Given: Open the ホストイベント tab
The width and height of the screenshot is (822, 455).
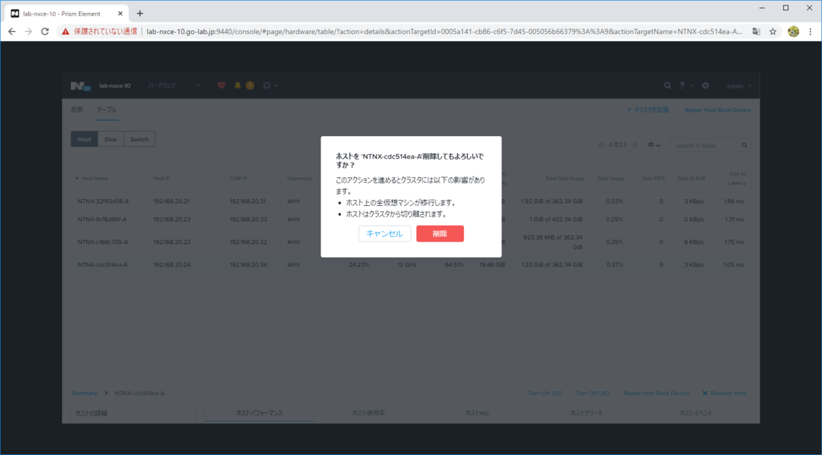Looking at the screenshot, I should (x=697, y=413).
